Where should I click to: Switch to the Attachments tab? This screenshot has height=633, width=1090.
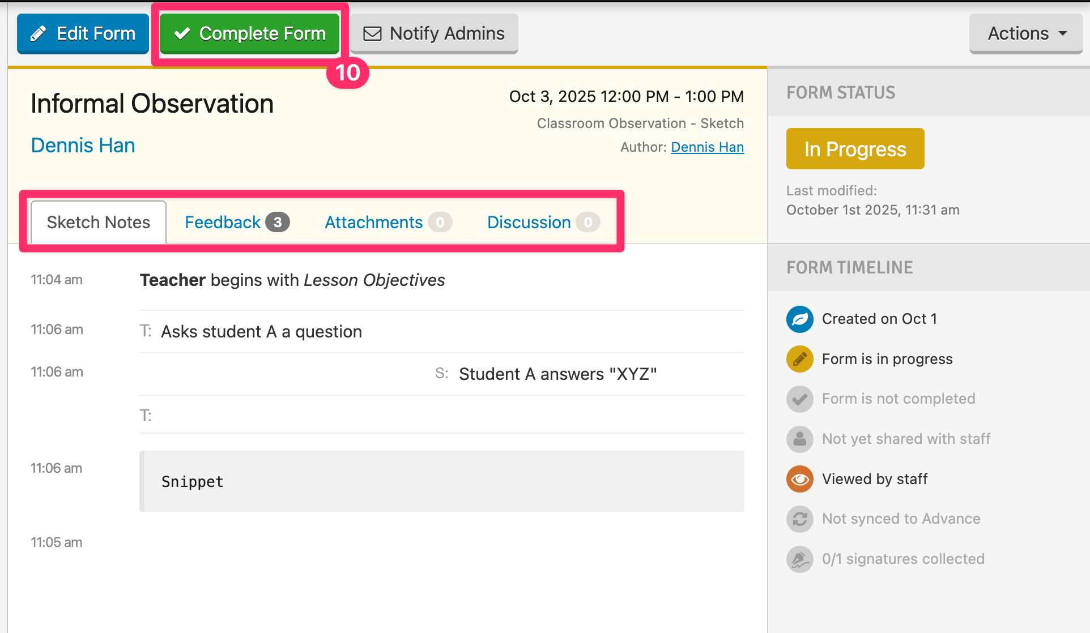(x=388, y=222)
